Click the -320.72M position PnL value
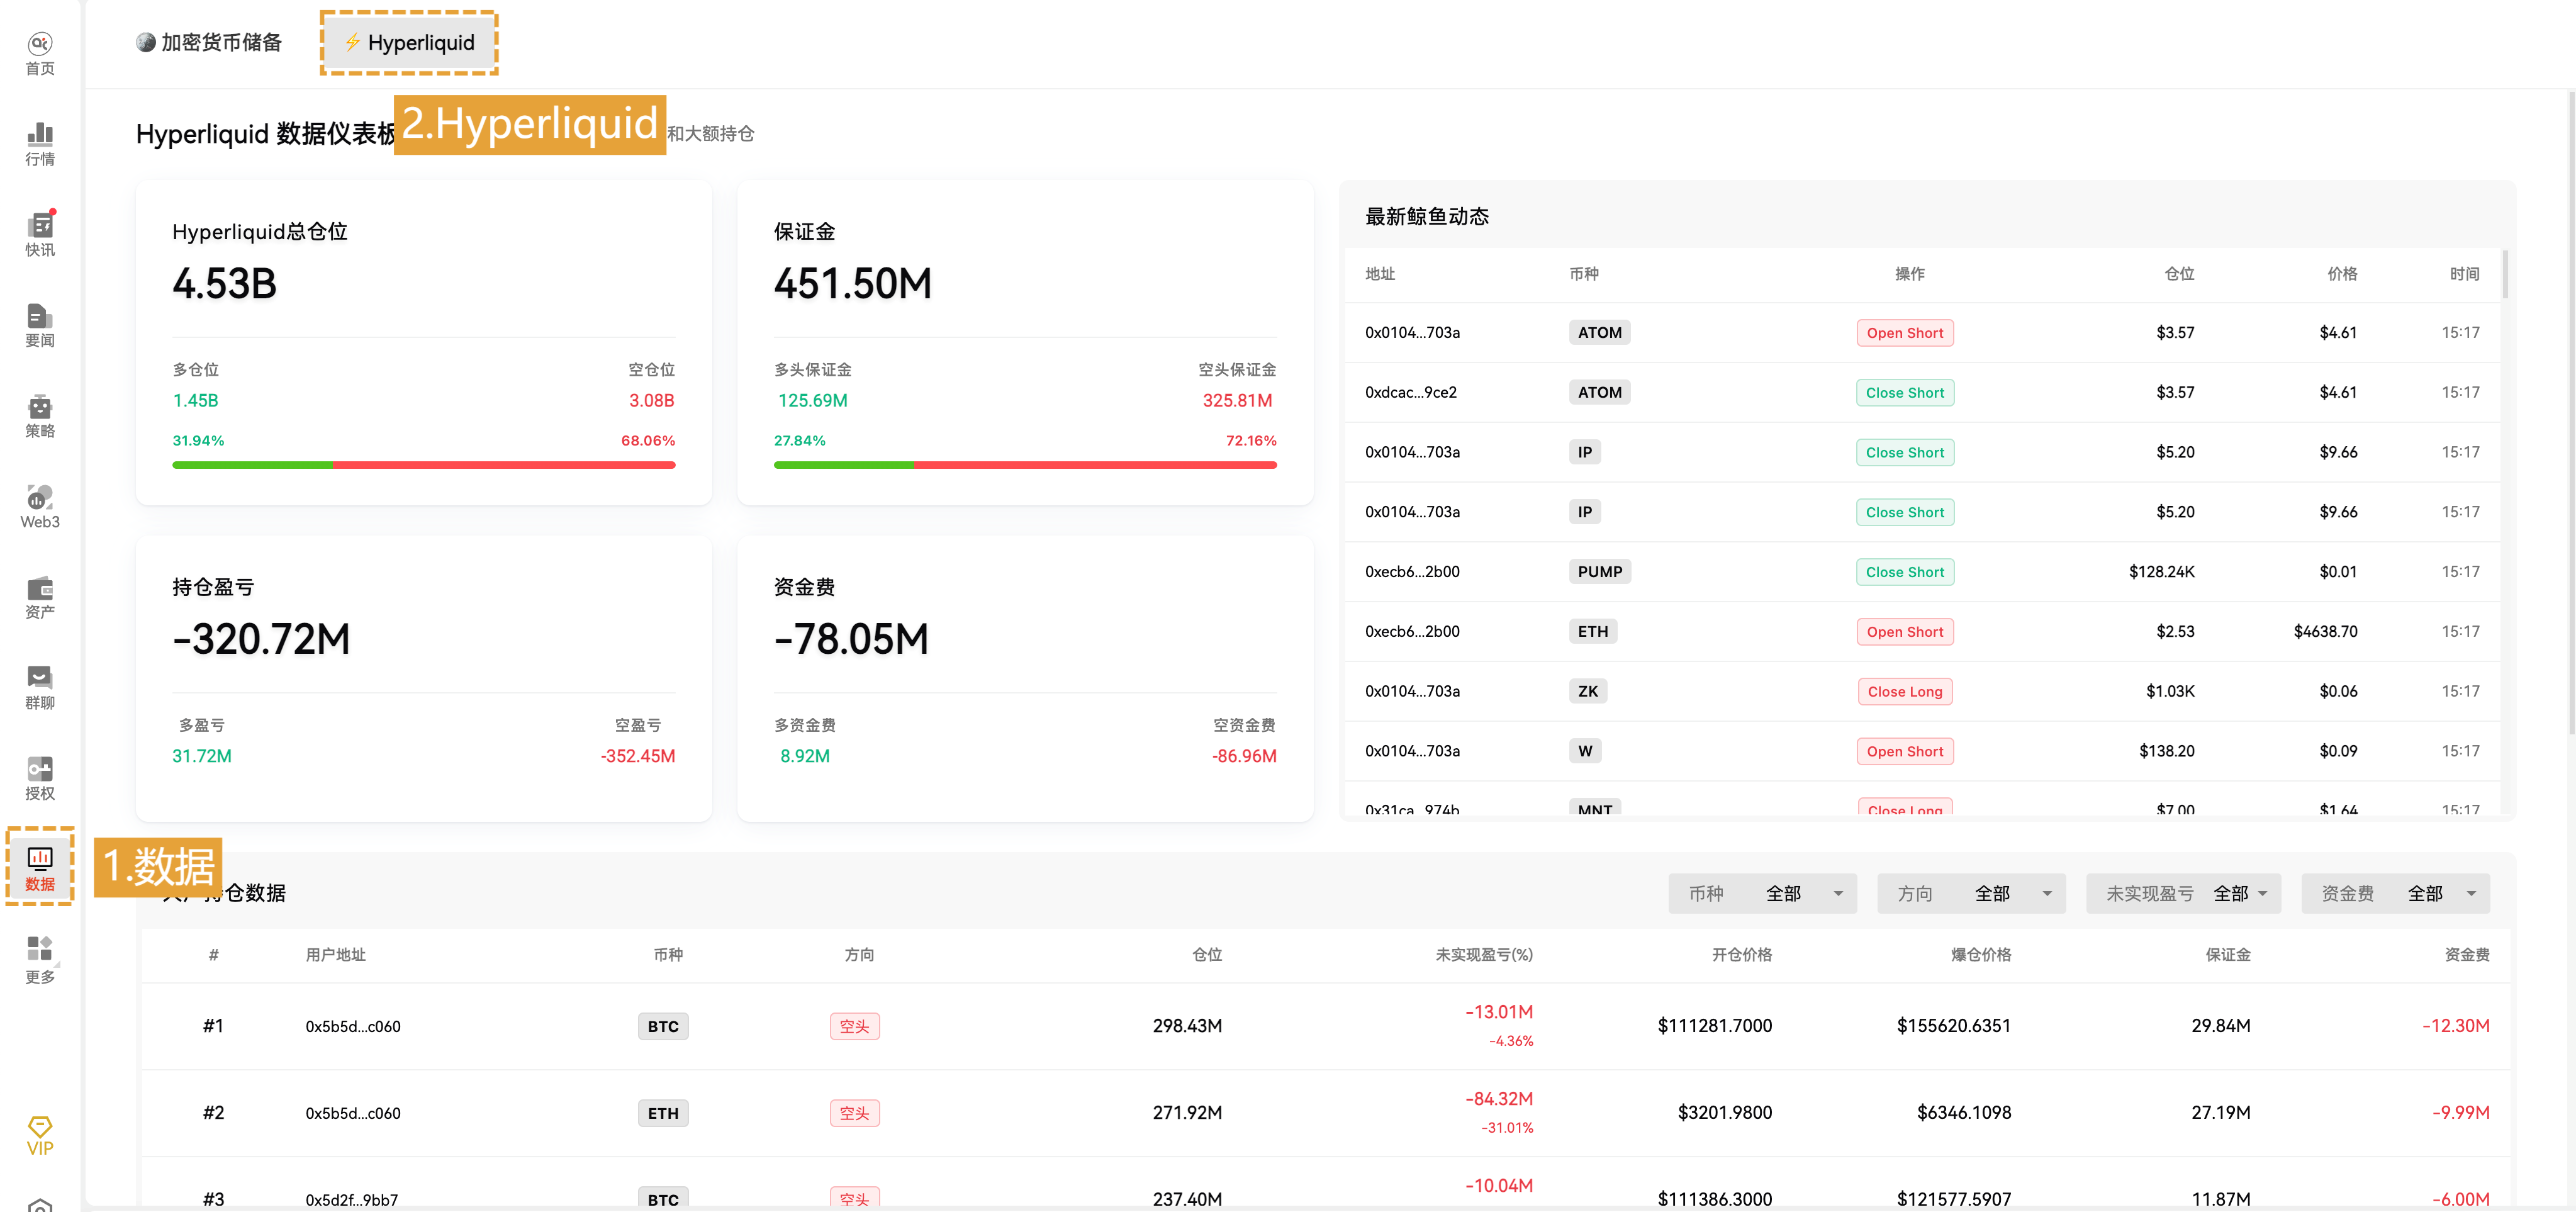 261,639
